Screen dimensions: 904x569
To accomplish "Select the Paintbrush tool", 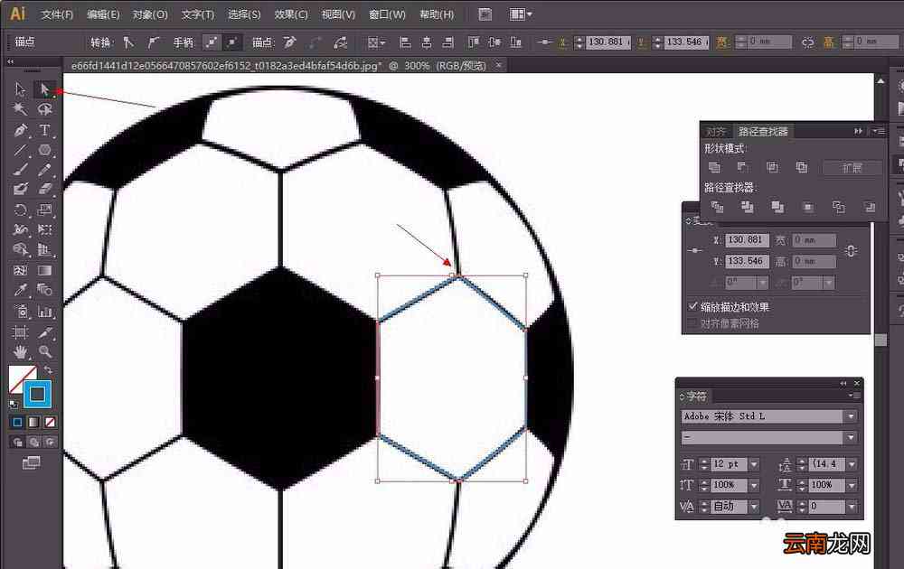I will pyautogui.click(x=20, y=170).
